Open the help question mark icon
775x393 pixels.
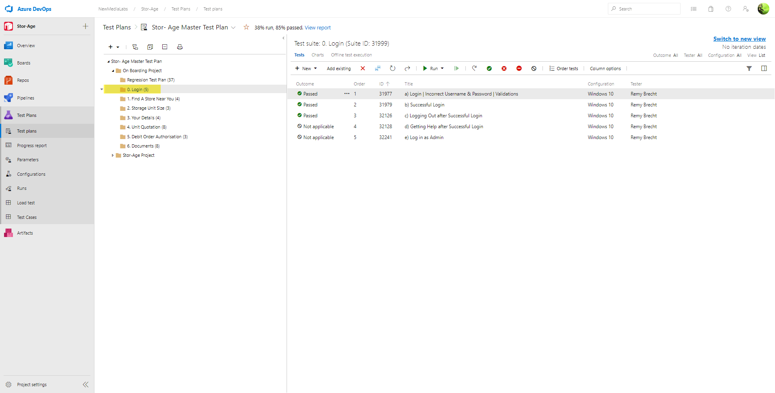(728, 9)
